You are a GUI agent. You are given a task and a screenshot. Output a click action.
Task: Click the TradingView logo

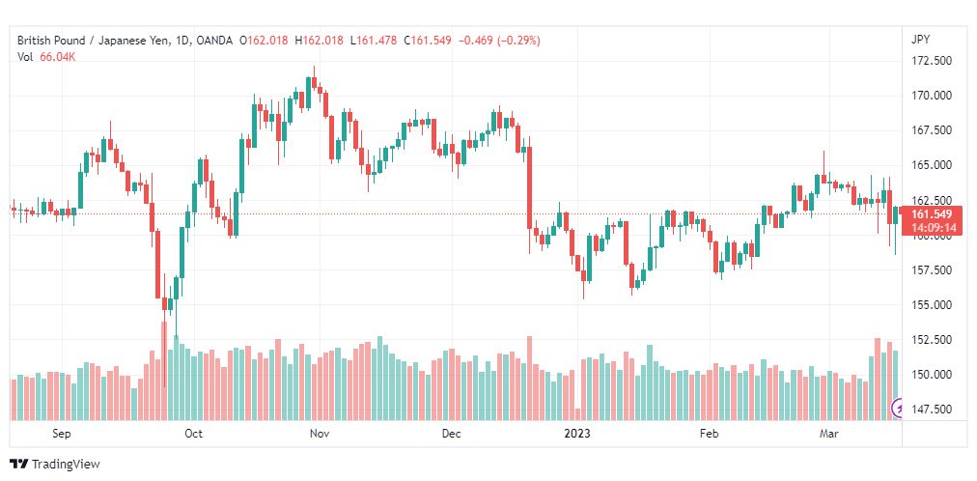point(55,464)
